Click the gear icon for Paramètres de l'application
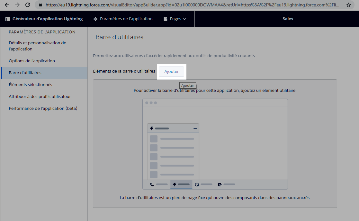 [x=95, y=19]
